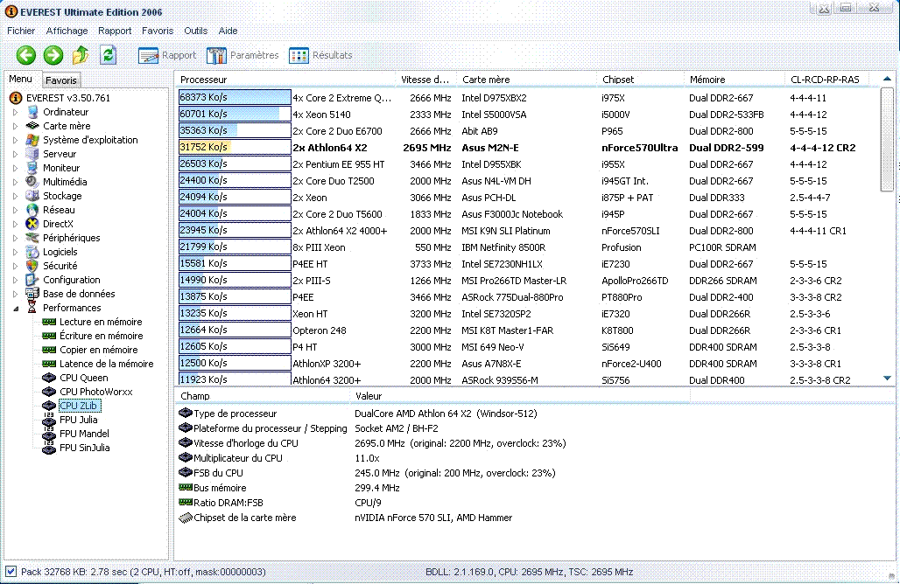Show benchmark Résultats from toolbar

(x=320, y=55)
